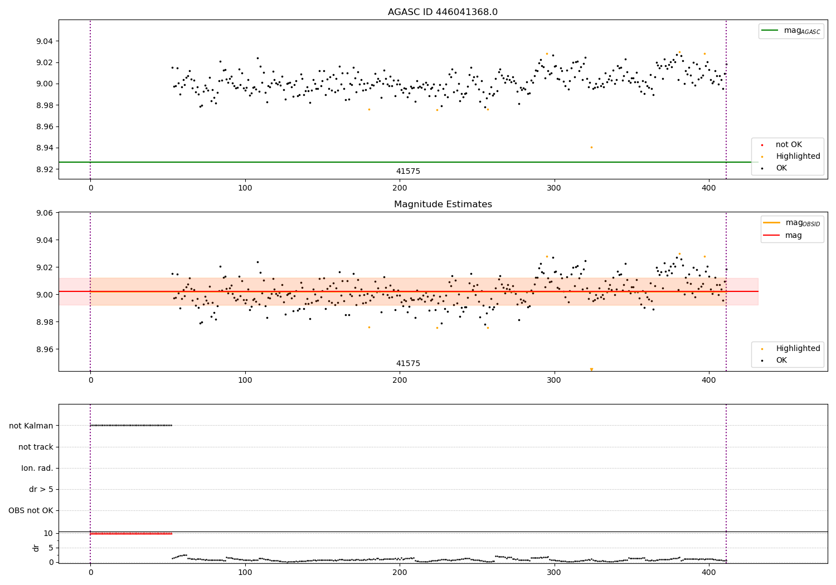Click the black 'OK' legend marker in top plot
The width and height of the screenshot is (836, 585).
point(762,168)
